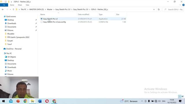Open Explorer help icon

coord(183,5)
